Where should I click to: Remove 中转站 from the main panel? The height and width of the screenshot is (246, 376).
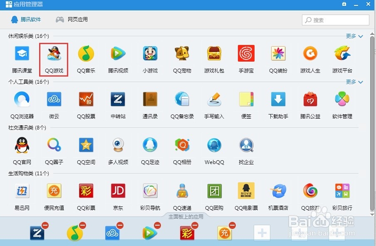(x=45, y=225)
